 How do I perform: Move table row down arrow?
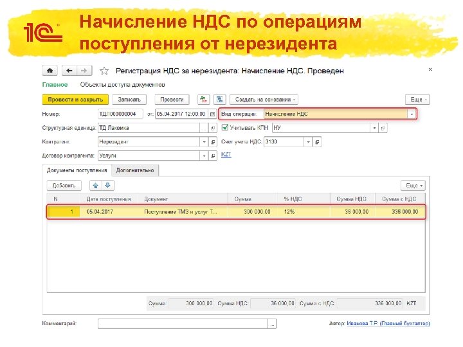[108, 185]
